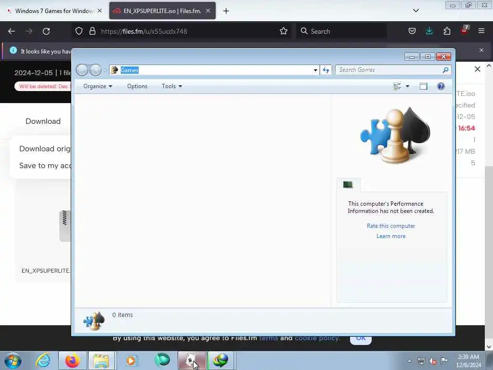Open Windows Explorer from taskbar
493x370 pixels.
[x=101, y=360]
